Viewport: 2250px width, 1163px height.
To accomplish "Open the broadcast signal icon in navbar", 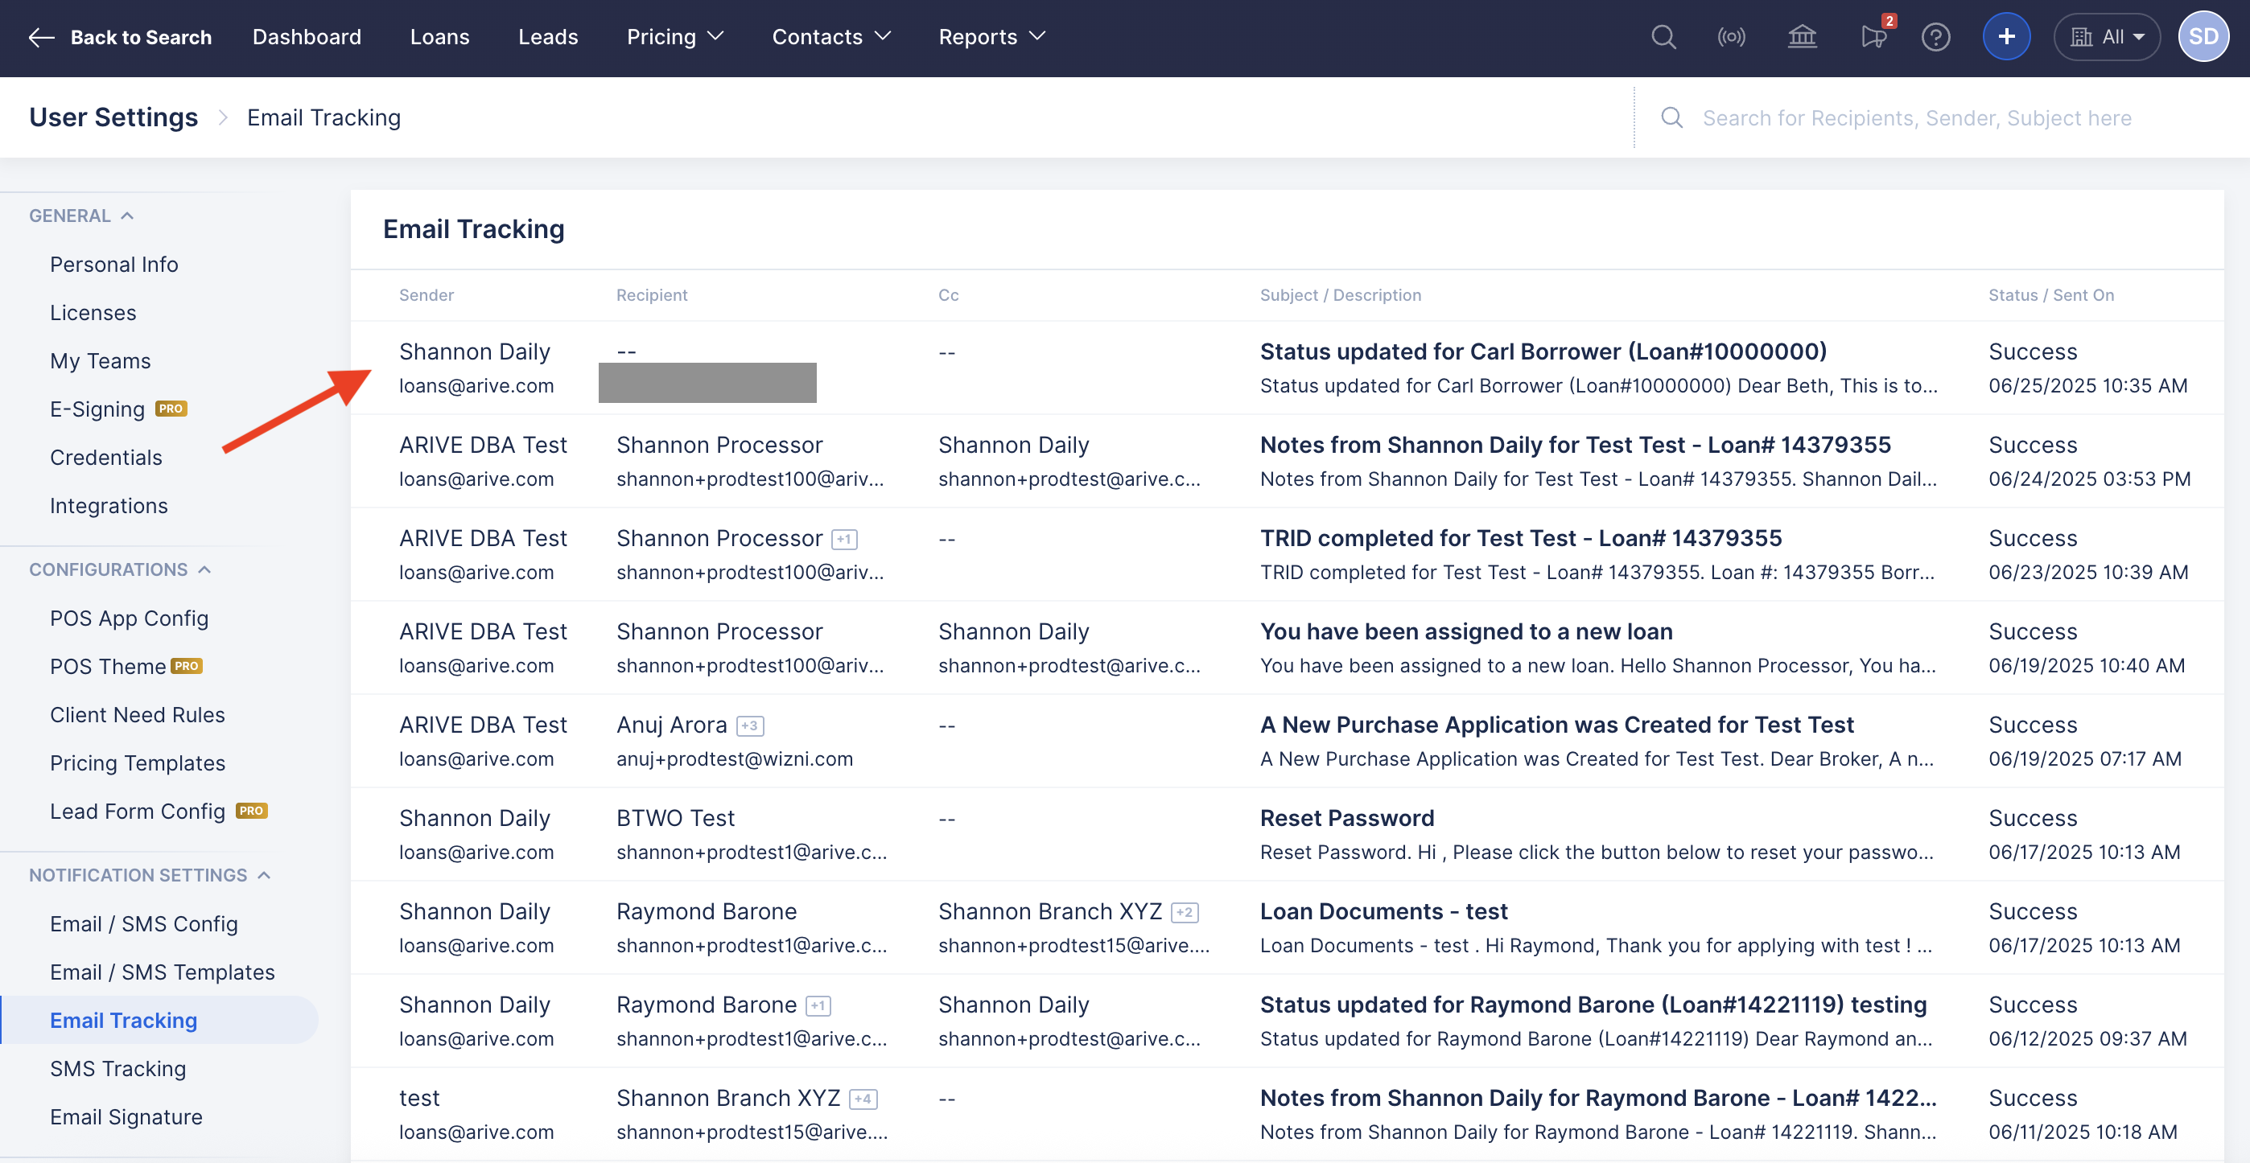I will pyautogui.click(x=1731, y=37).
